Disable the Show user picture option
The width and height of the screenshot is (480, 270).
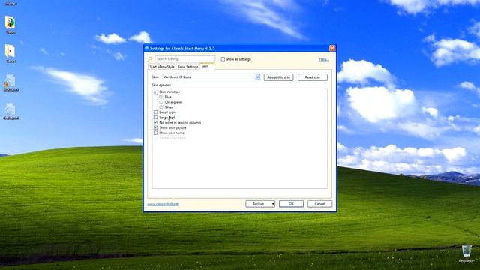click(x=155, y=127)
